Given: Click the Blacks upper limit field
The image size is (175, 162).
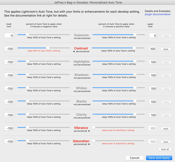Looking at the screenshot, I should click(x=153, y=102).
